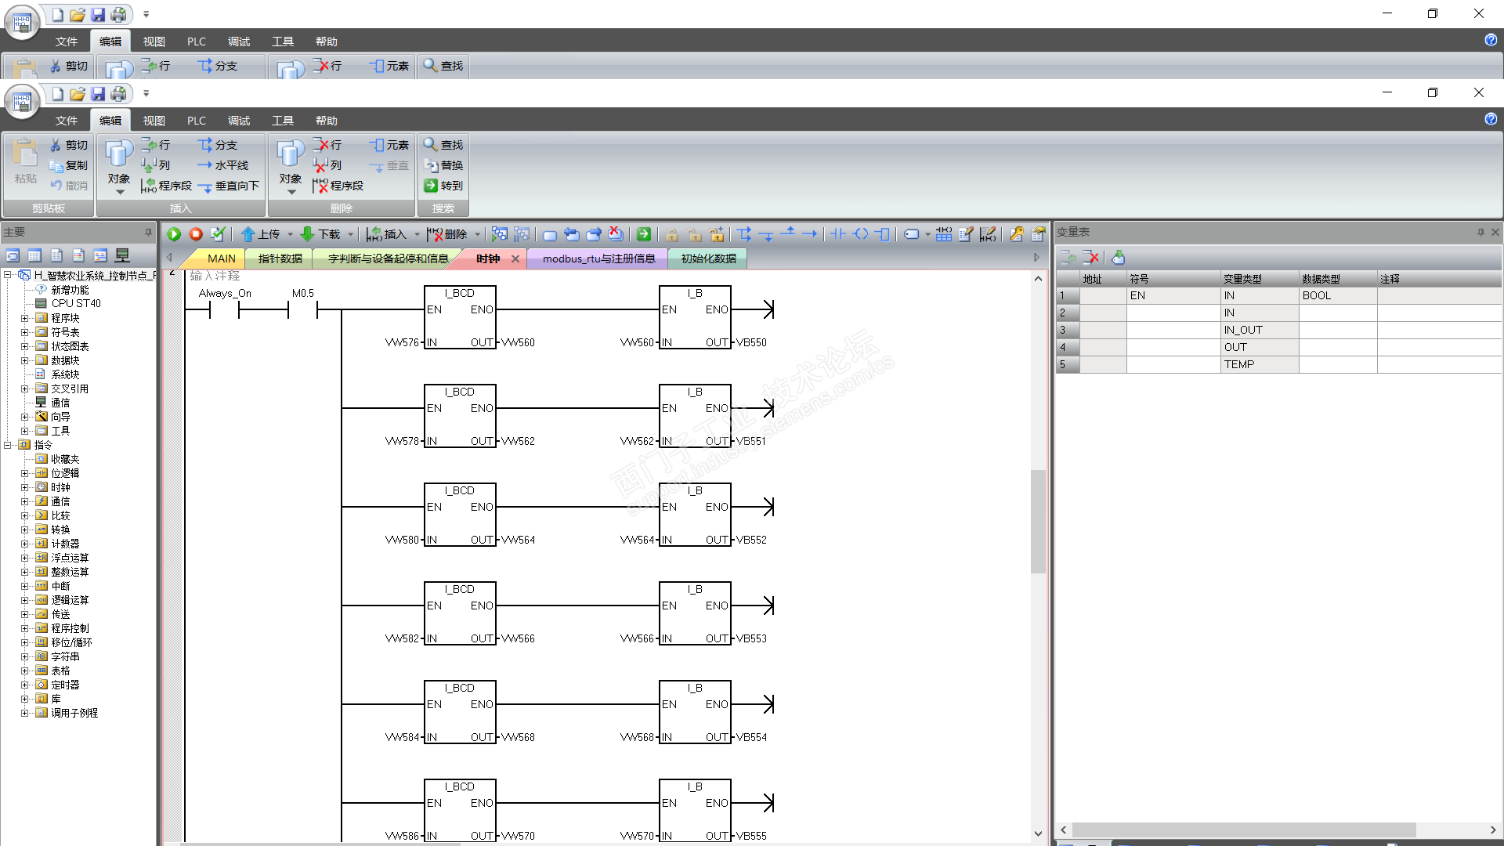The width and height of the screenshot is (1504, 846).
Task: Open the download (下载) dropdown arrow
Action: (x=350, y=234)
